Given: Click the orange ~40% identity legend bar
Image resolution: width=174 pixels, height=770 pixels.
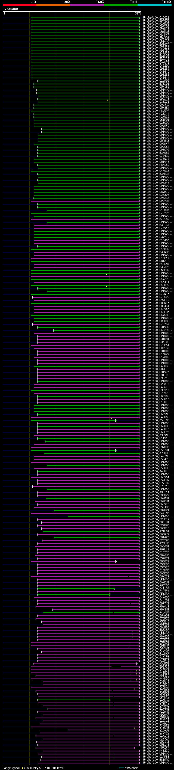Looking at the screenshot, I should click(53, 5).
